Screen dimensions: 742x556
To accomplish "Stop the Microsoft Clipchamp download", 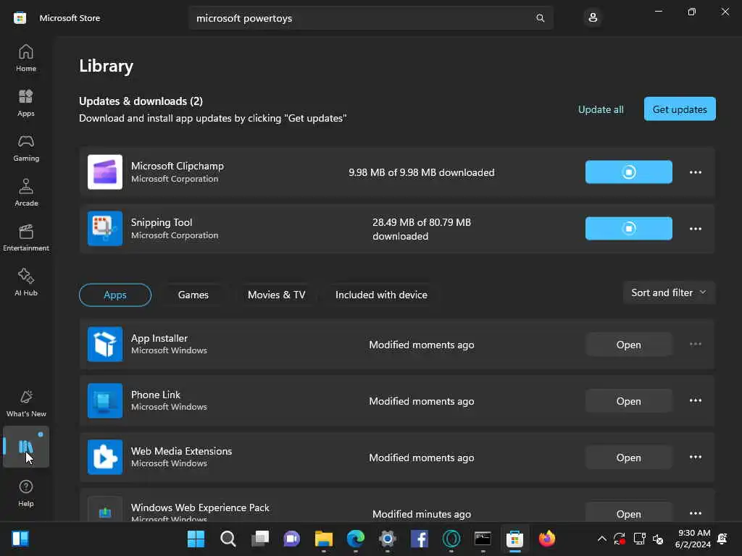I will (628, 172).
